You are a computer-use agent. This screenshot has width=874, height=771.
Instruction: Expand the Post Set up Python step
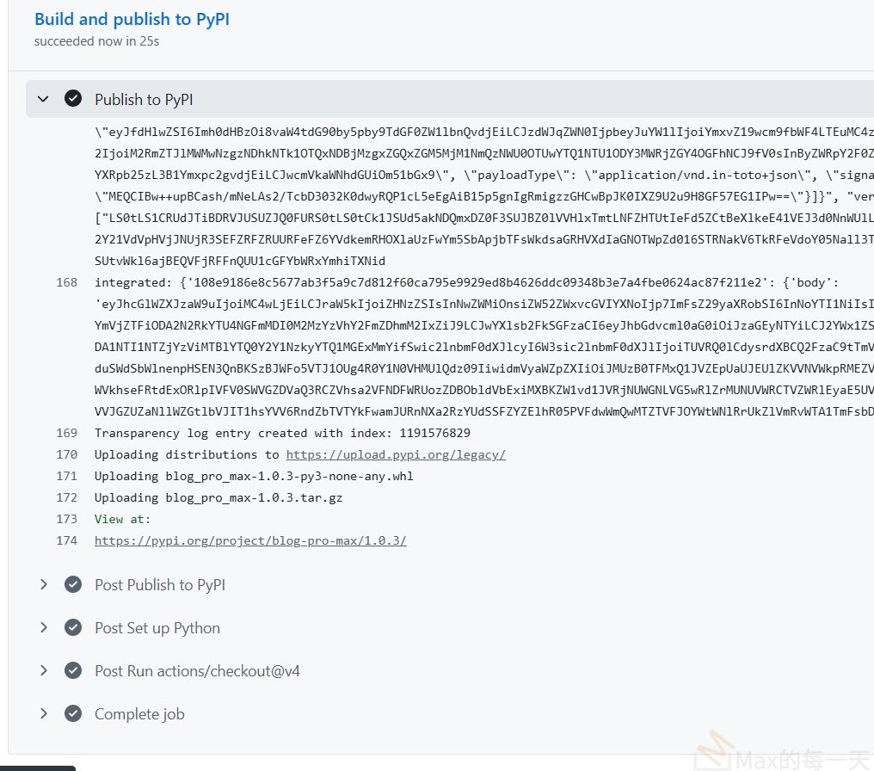(43, 627)
